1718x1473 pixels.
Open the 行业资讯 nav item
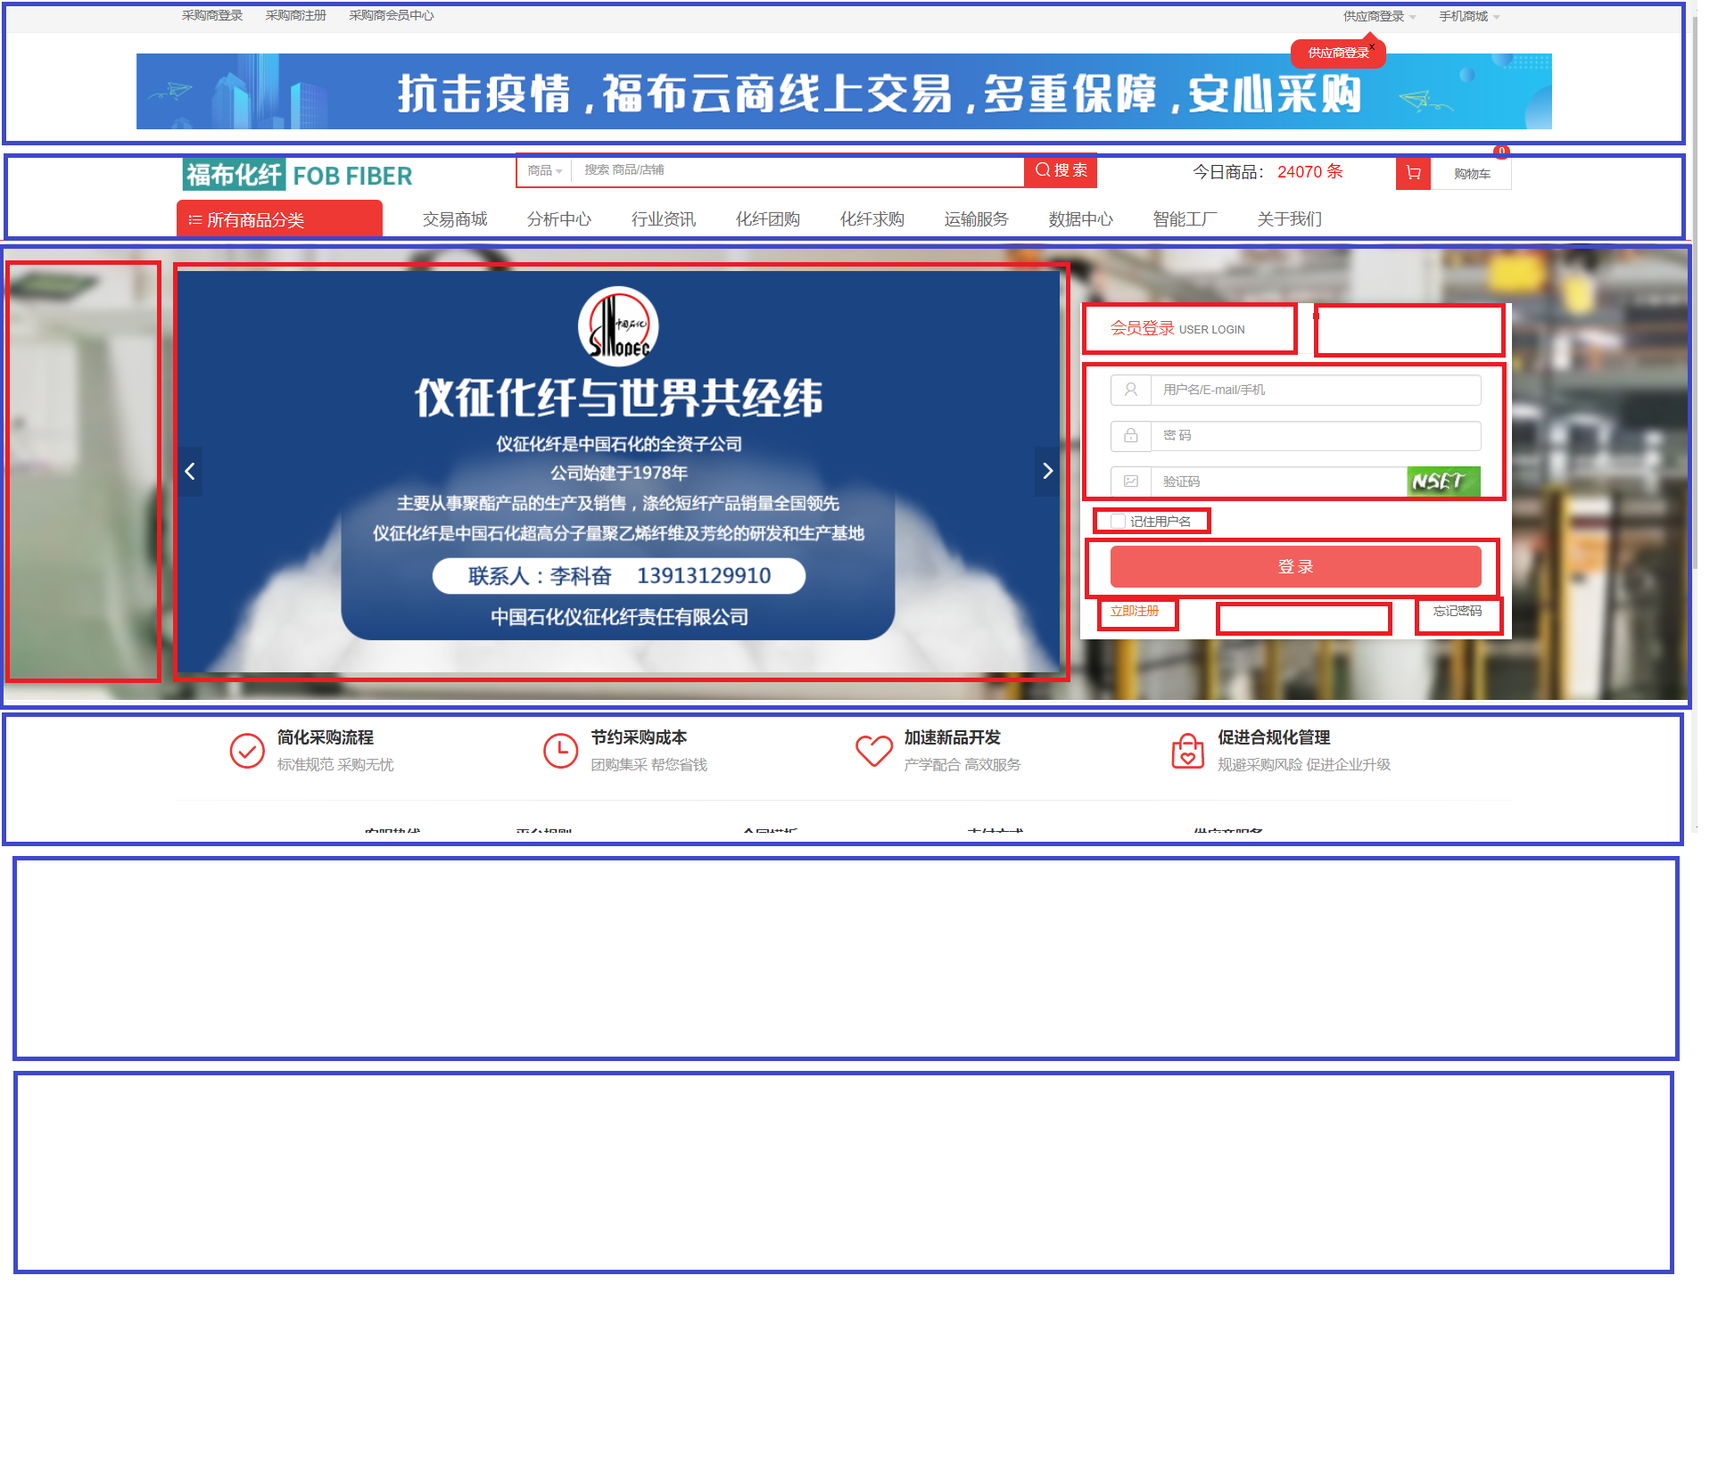tap(664, 219)
